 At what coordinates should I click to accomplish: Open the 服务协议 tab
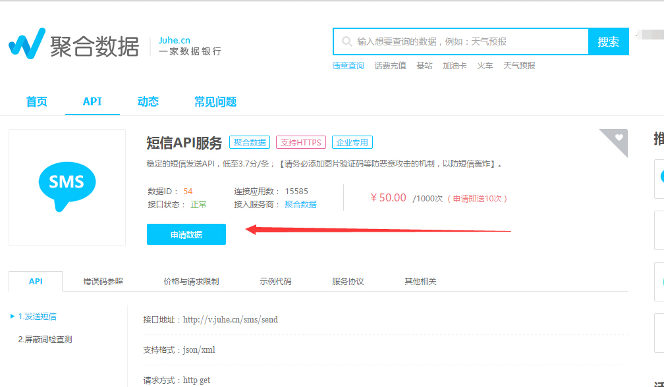[x=348, y=281]
